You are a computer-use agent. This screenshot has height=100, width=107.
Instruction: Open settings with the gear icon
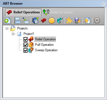pyautogui.click(x=97, y=20)
